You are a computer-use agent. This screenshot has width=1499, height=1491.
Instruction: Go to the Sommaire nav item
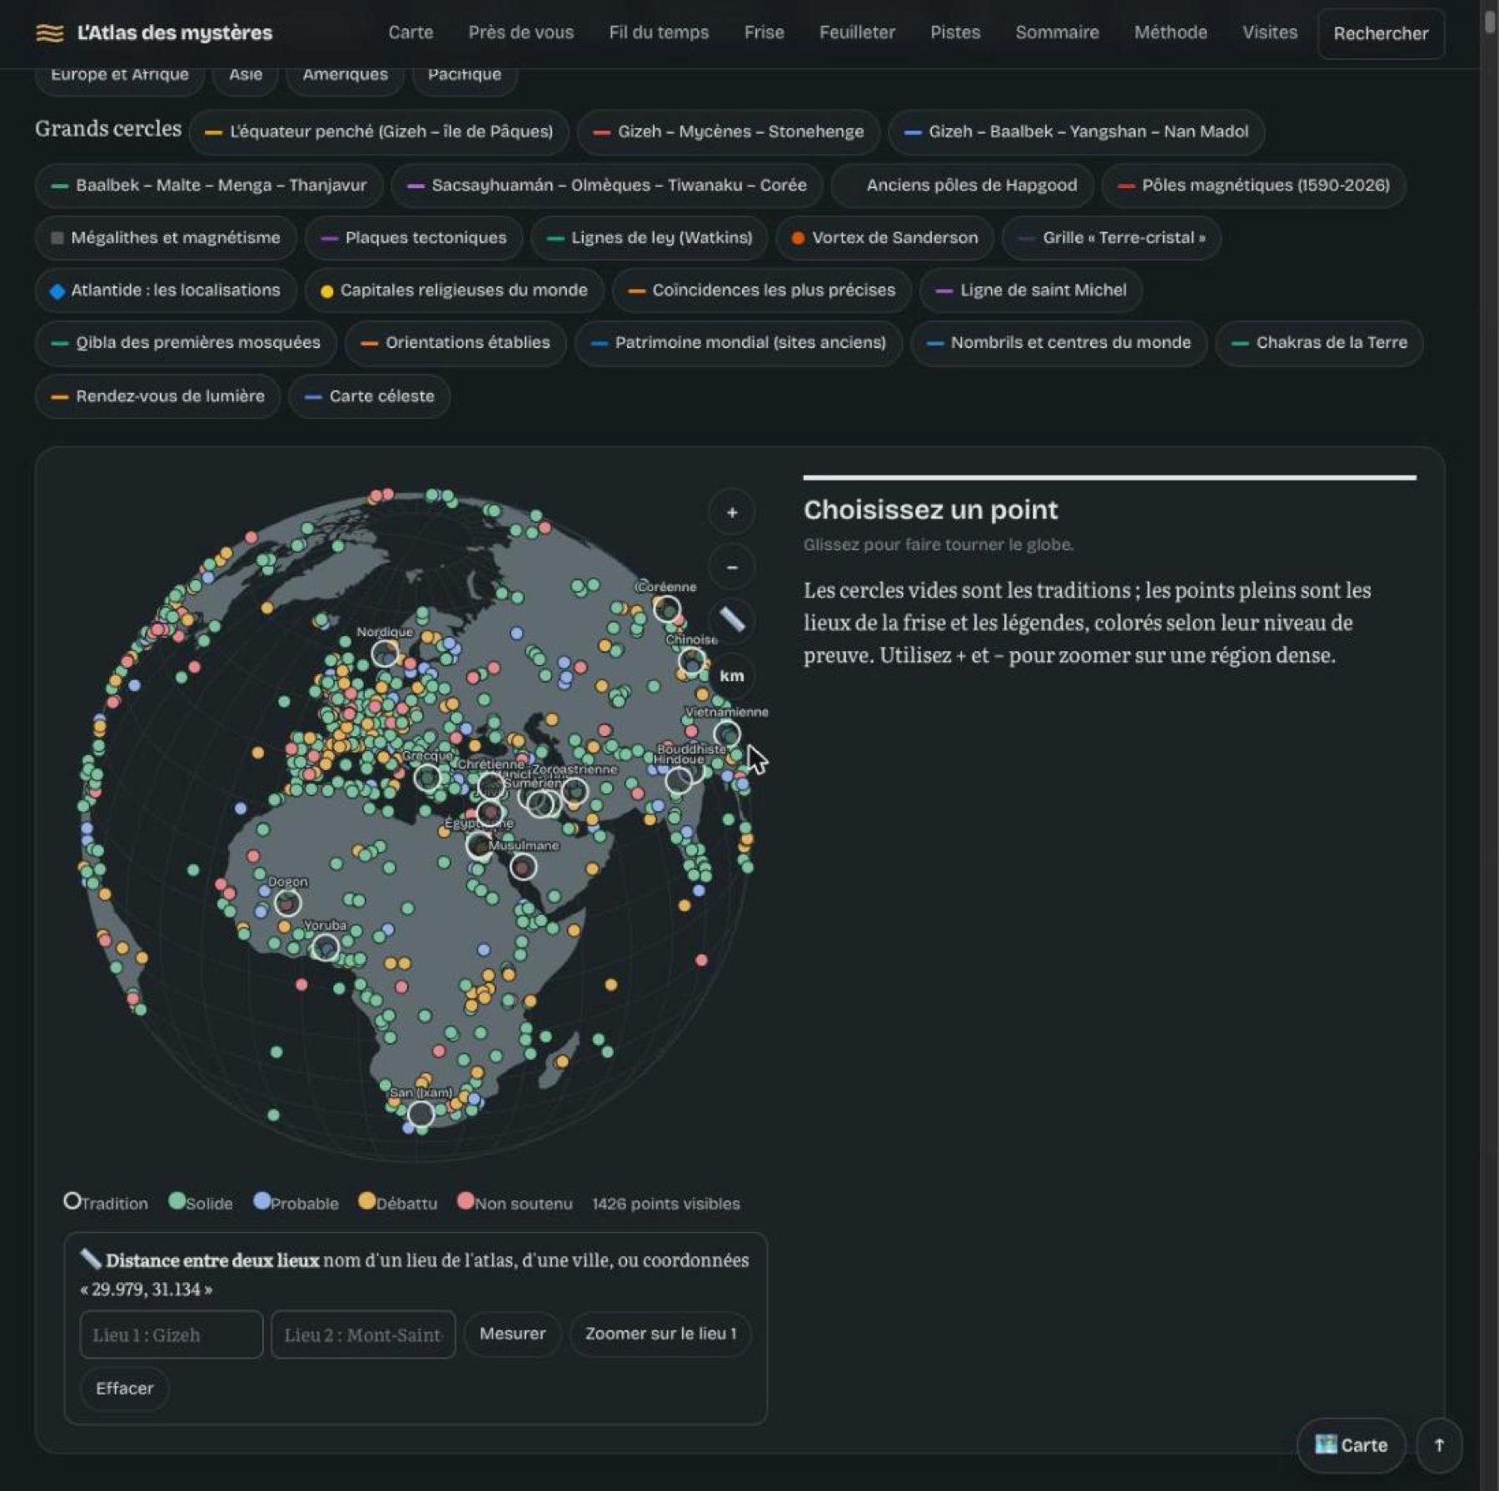tap(1057, 32)
